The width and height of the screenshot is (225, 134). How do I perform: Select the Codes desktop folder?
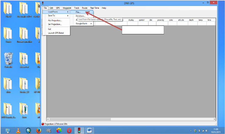point(8,35)
